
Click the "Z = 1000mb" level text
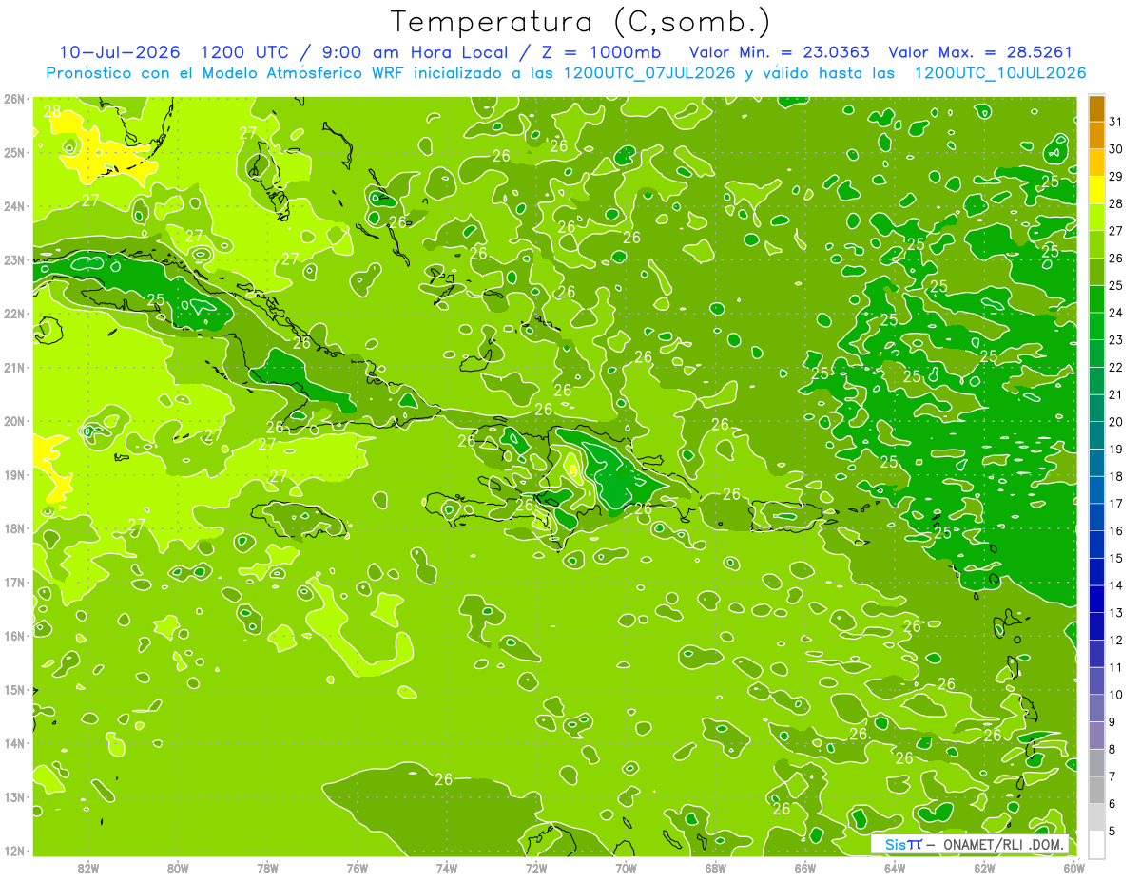click(593, 52)
